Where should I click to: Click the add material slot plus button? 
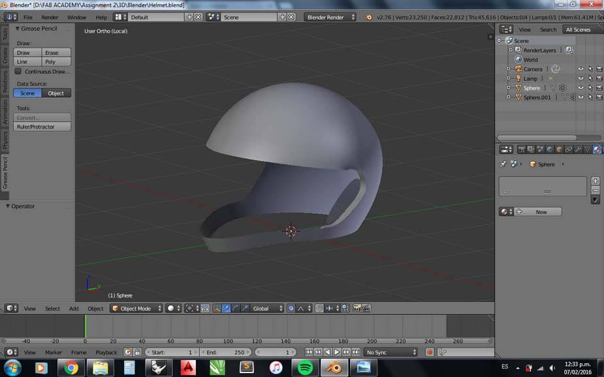(x=595, y=181)
